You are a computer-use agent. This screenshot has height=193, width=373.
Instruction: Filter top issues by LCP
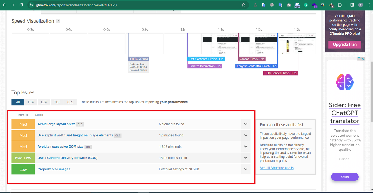tap(44, 102)
